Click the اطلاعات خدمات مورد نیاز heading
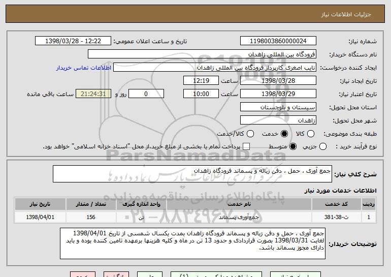This screenshot has height=277, width=391. pos(340,191)
